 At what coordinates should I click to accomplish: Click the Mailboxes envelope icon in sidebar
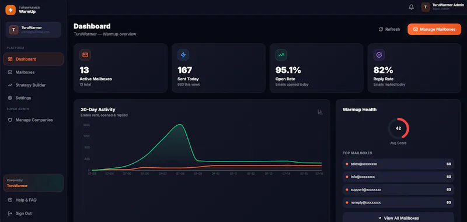10,72
